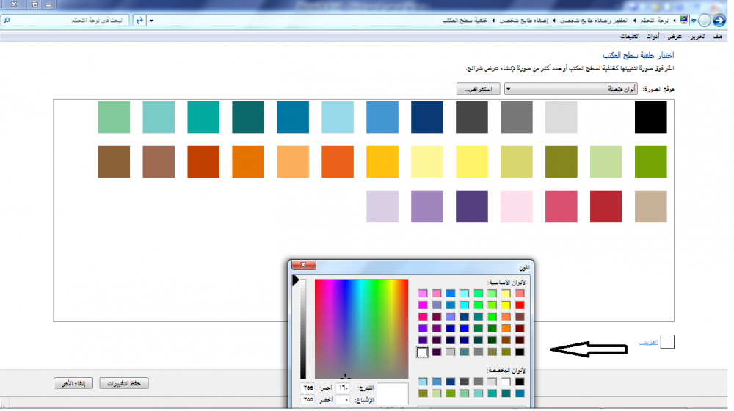Screen dimensions: 734x411
Task: Click the استعراض browse button
Action: click(478, 89)
